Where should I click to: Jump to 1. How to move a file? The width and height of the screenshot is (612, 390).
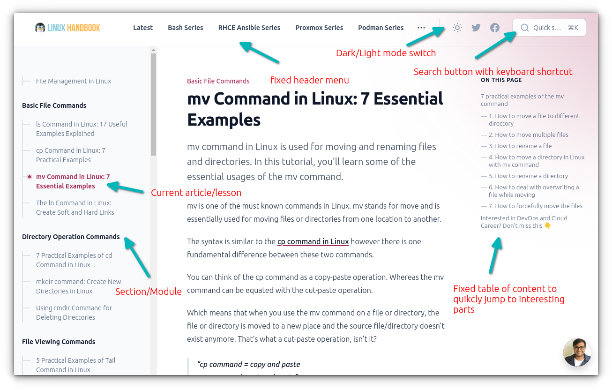click(x=534, y=120)
